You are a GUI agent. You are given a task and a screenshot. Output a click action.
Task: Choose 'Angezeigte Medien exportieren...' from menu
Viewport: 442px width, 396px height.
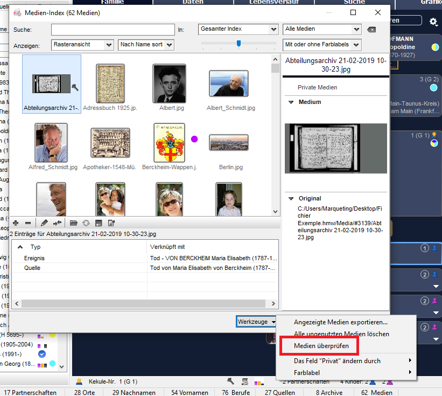point(340,322)
